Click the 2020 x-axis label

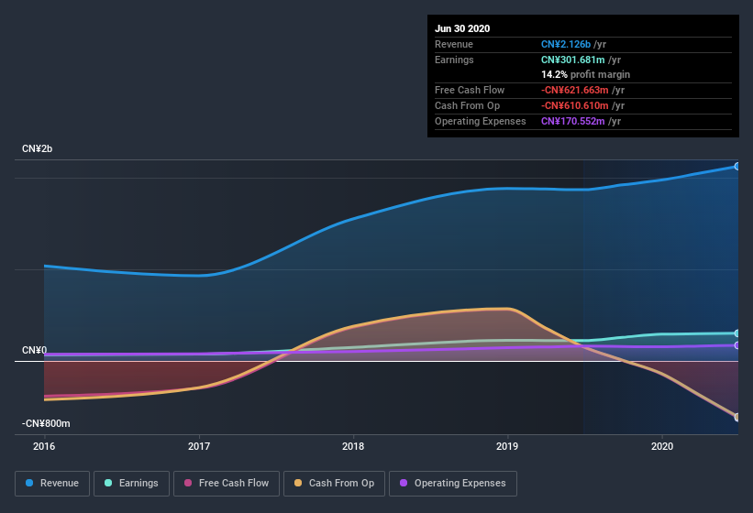pyautogui.click(x=662, y=446)
